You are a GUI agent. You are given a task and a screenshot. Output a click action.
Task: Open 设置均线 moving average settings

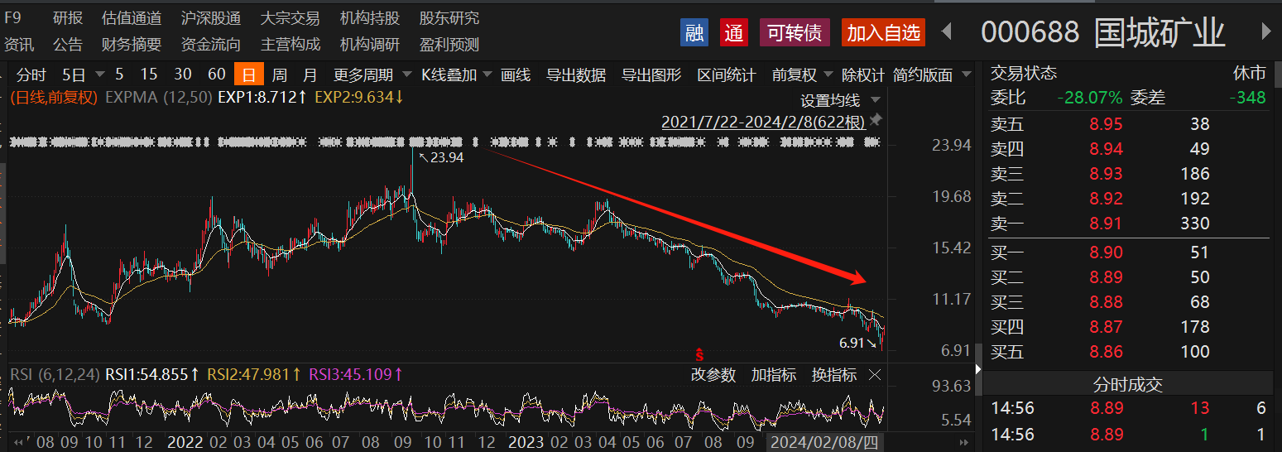click(830, 100)
